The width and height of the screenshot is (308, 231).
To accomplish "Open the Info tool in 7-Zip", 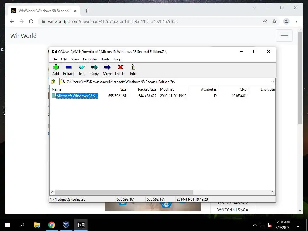I will [x=133, y=70].
